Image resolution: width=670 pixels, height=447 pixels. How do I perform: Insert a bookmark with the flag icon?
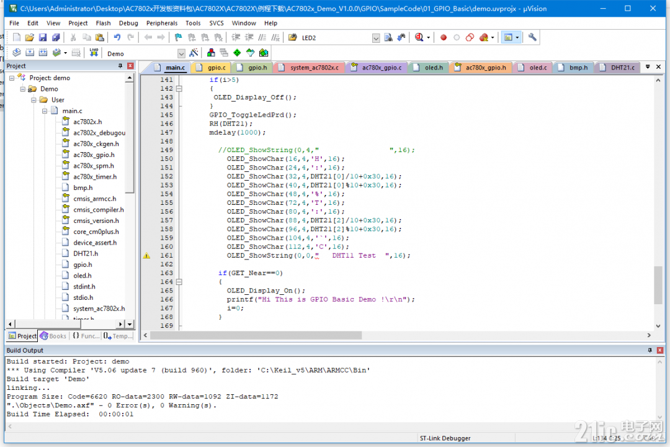click(x=178, y=38)
